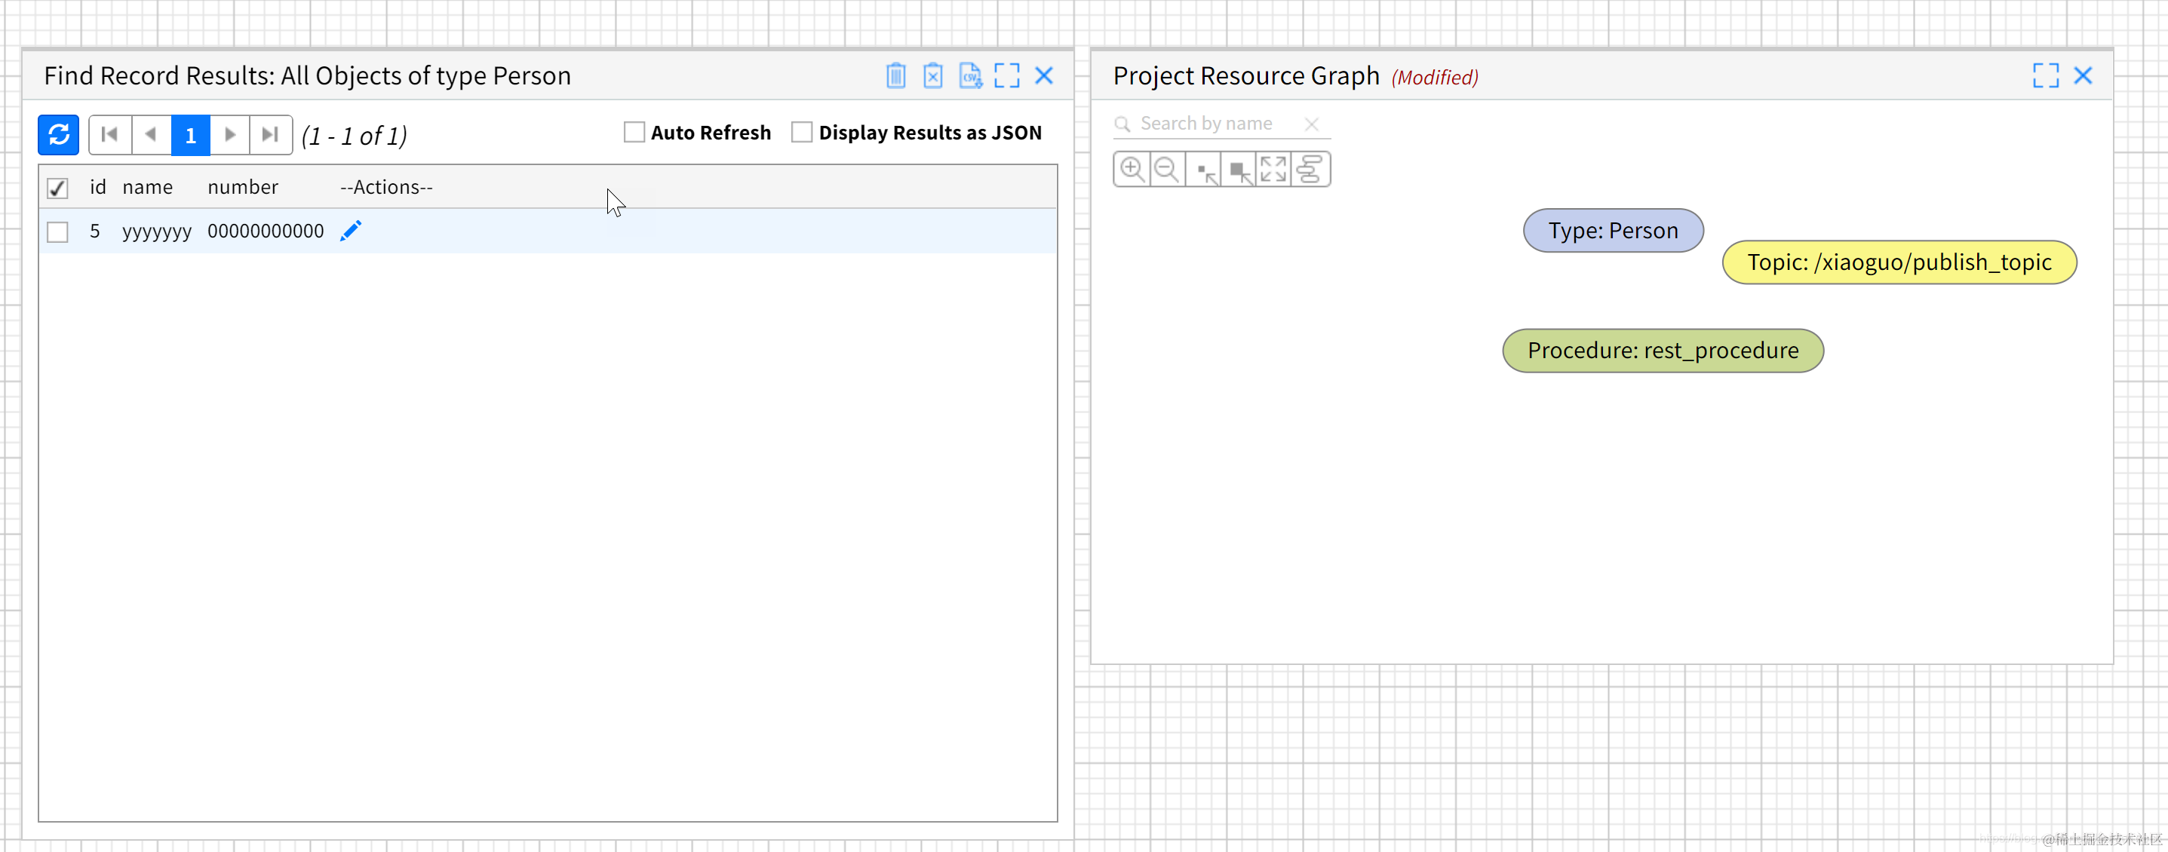Jump to first results page
Screen dimensions: 2168x852
point(109,134)
